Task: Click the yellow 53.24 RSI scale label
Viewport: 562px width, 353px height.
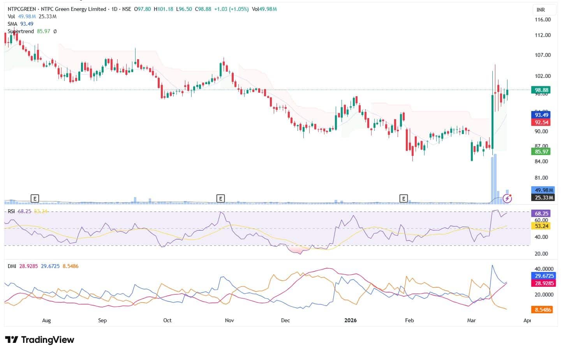Action: [x=541, y=226]
